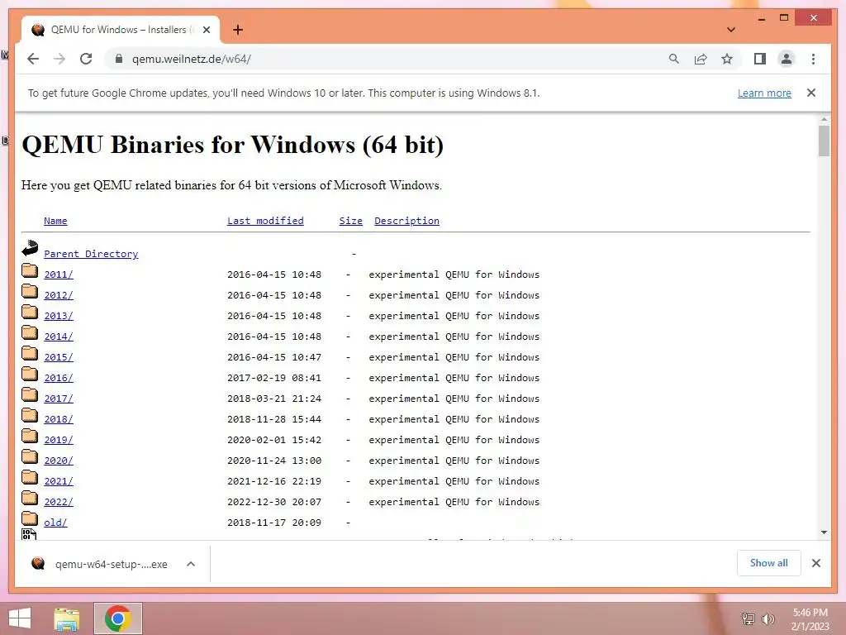This screenshot has height=635, width=846.
Task: Open the 2016/ folder link
Action: tap(59, 378)
